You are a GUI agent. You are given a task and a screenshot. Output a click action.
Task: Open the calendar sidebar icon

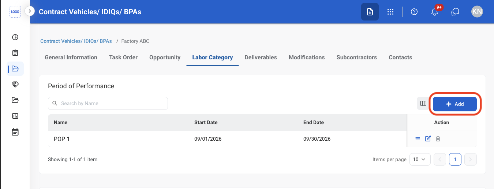click(15, 132)
